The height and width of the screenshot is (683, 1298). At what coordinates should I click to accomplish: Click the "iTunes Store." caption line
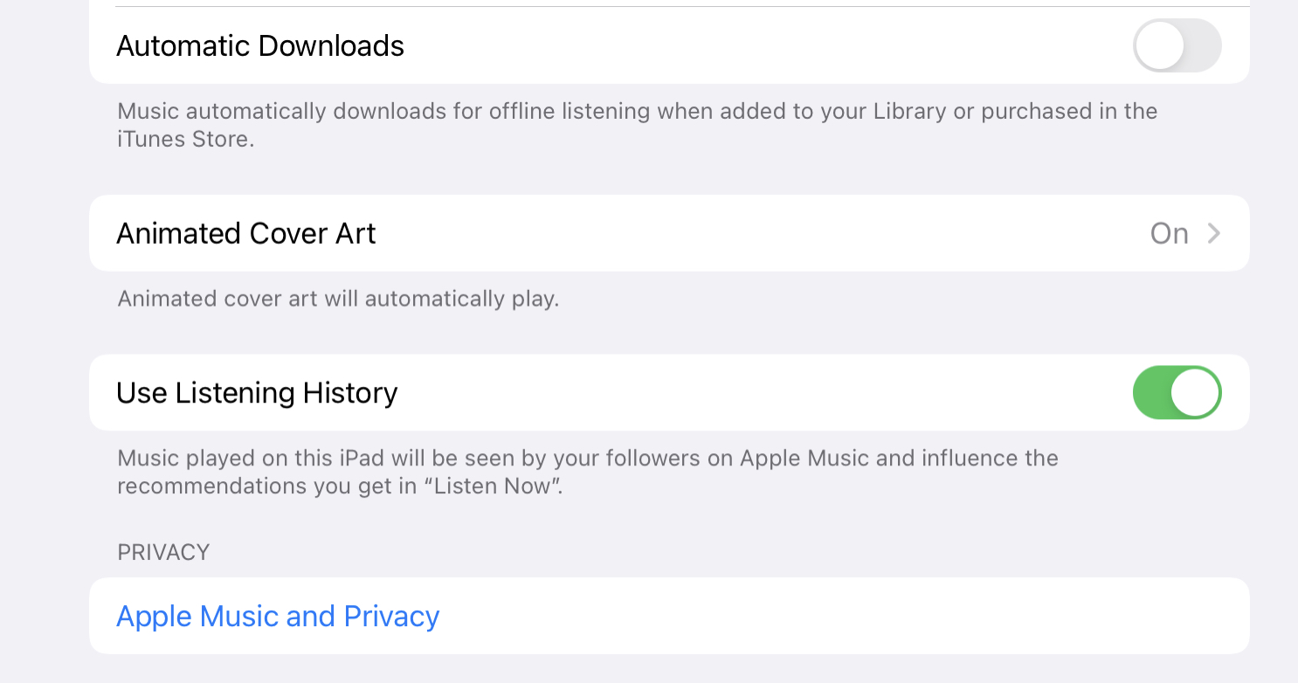coord(185,139)
